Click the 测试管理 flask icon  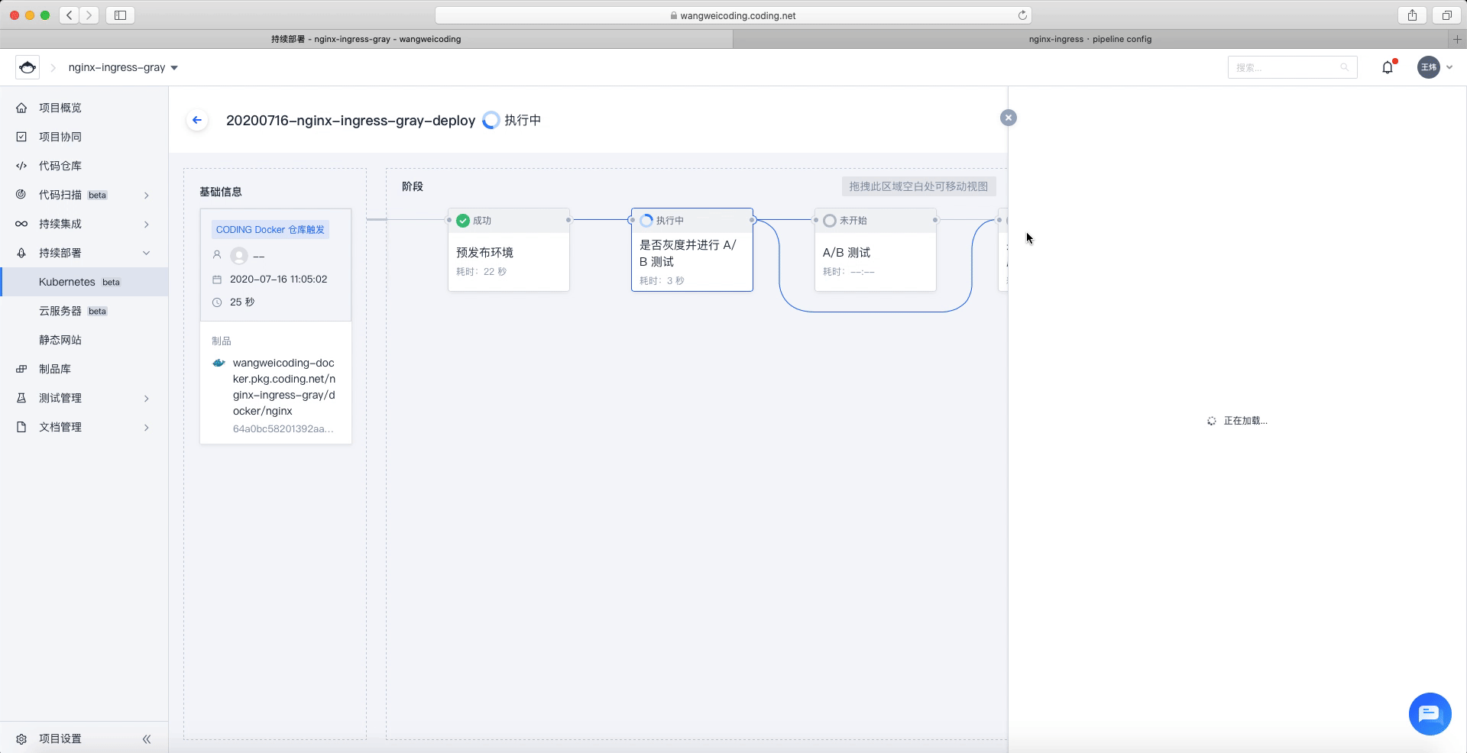21,398
